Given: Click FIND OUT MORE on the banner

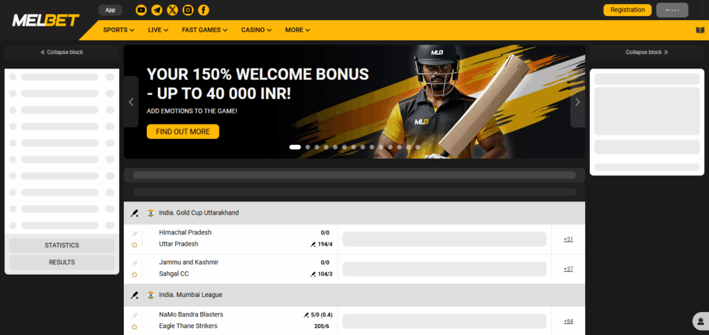Looking at the screenshot, I should pyautogui.click(x=183, y=132).
